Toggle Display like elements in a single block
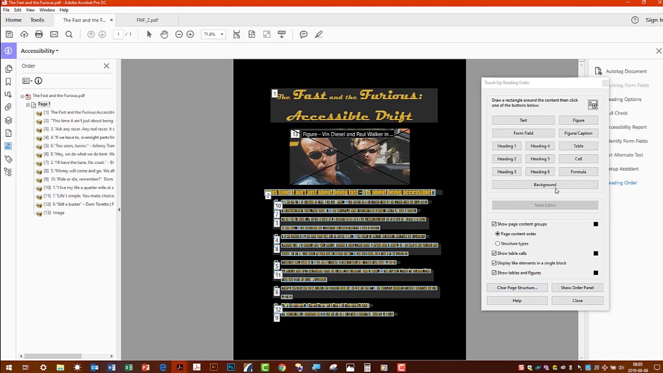 494,263
